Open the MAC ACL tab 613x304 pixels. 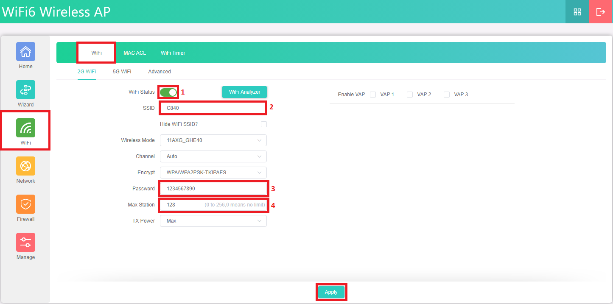tap(134, 53)
